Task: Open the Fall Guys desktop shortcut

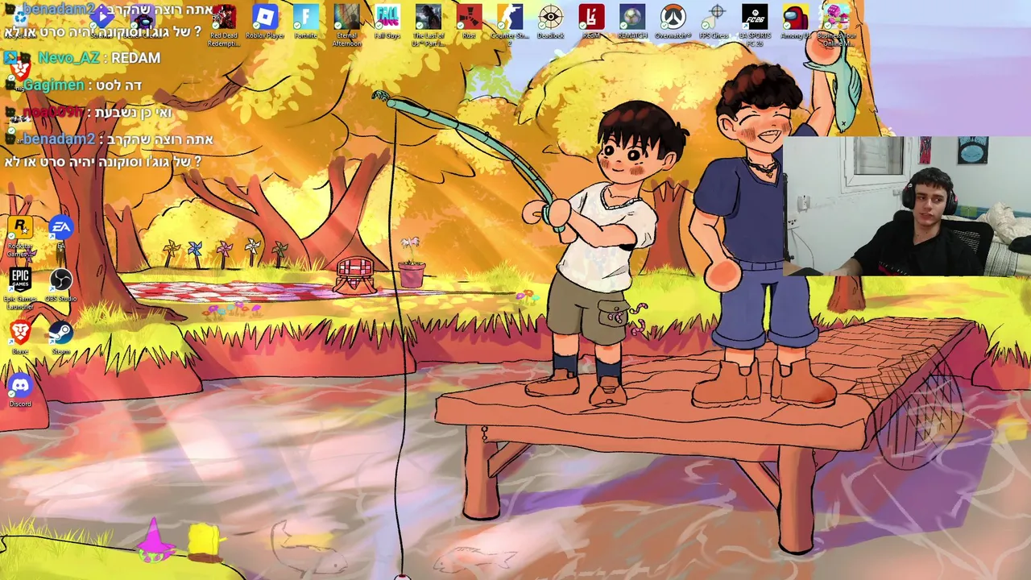Action: coord(387,23)
